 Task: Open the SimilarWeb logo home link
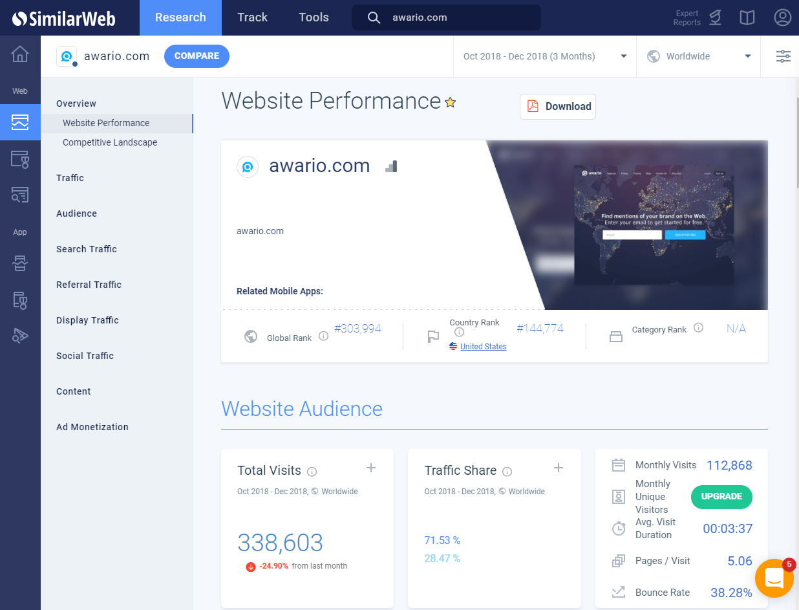coord(64,18)
